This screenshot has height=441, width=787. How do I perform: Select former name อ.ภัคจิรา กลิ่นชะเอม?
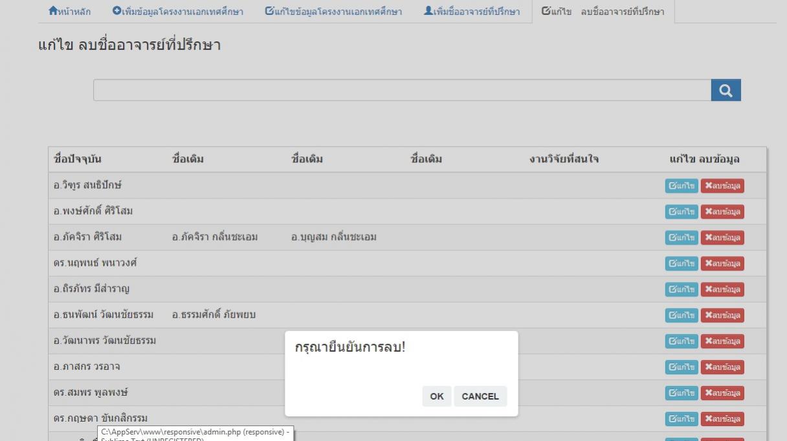(x=215, y=237)
